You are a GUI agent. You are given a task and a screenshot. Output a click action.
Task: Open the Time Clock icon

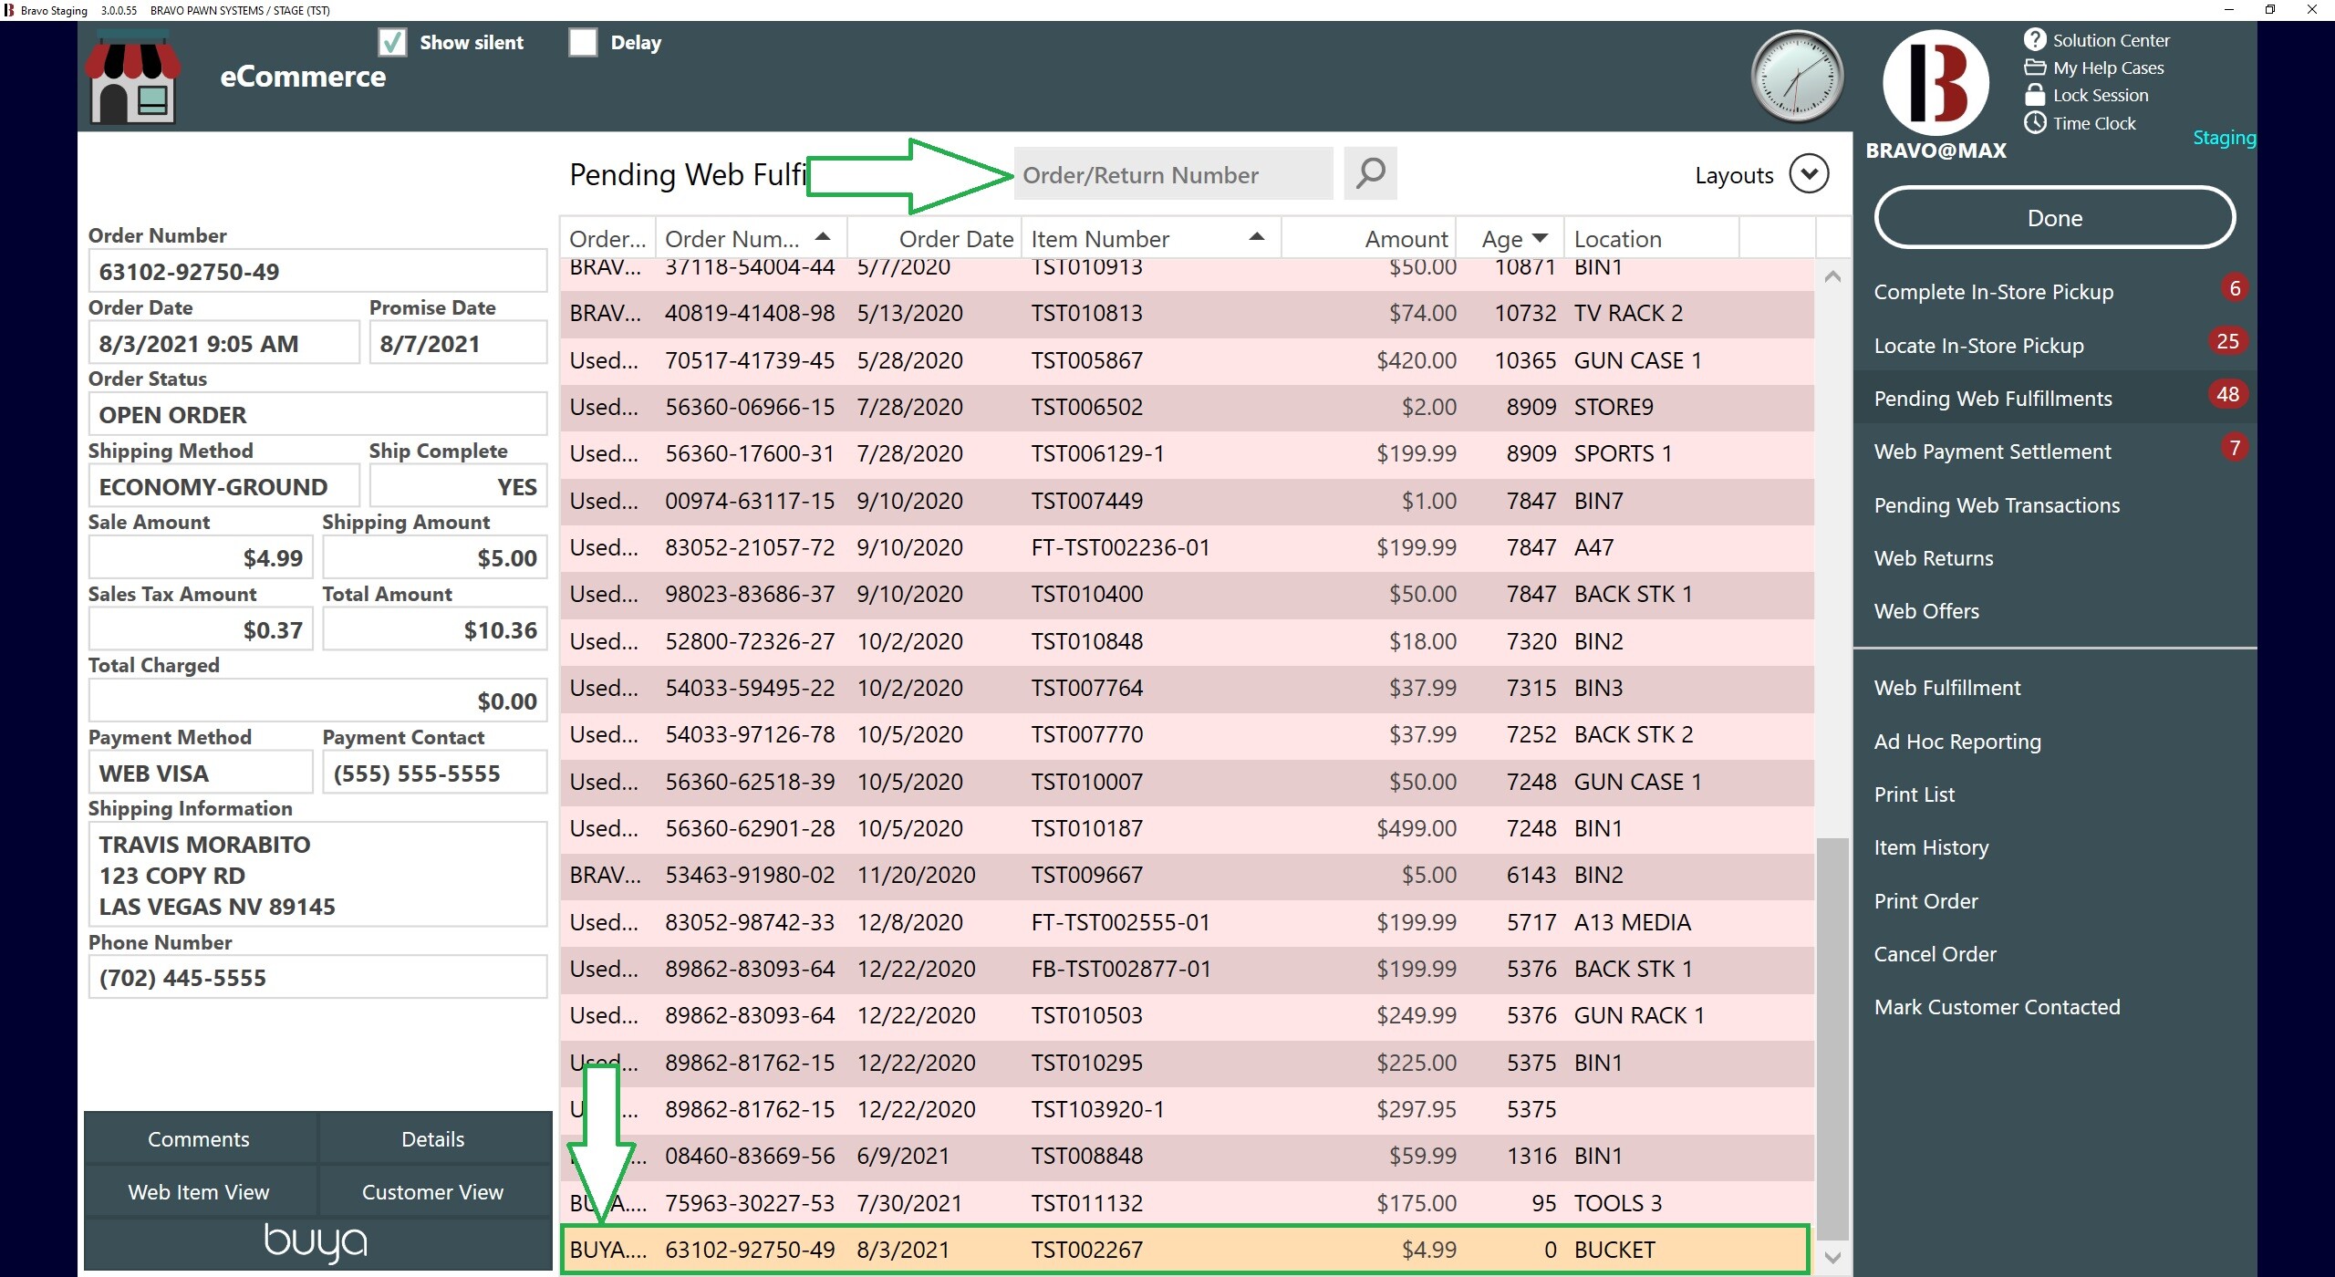click(2034, 122)
